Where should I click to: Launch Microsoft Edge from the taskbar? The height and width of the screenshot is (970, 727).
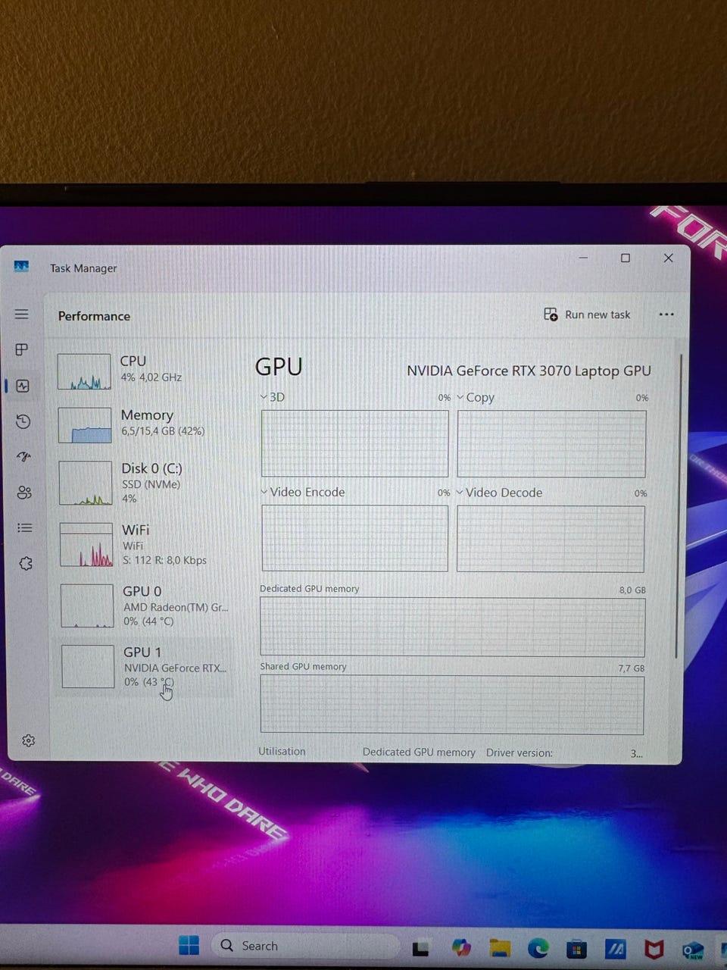point(538,947)
